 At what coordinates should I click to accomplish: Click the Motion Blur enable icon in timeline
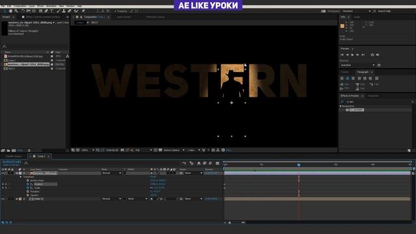(211, 163)
